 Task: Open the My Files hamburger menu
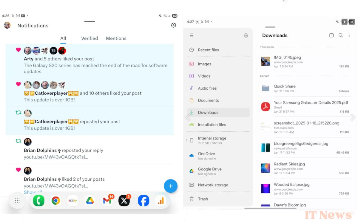(192, 35)
